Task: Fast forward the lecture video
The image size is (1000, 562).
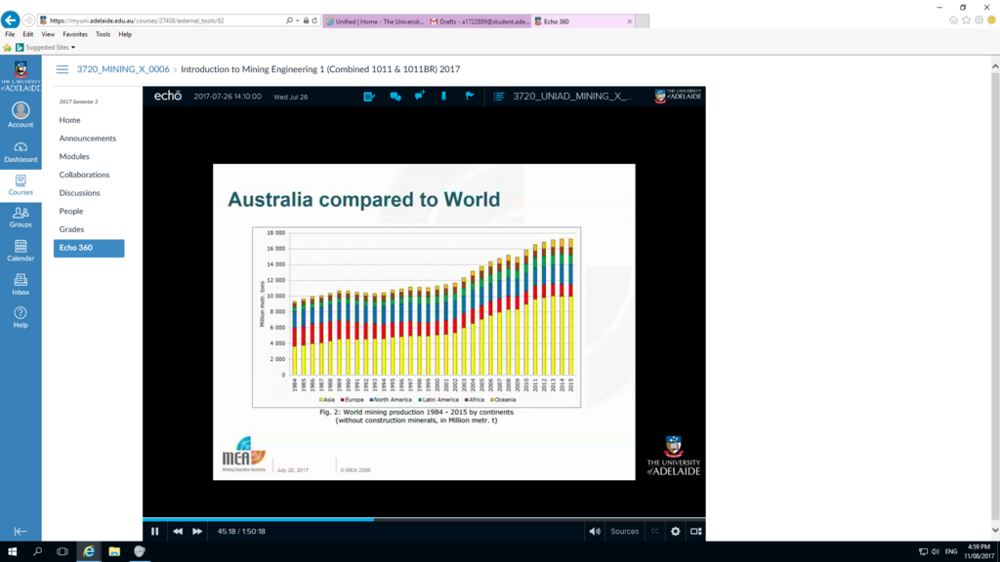Action: (x=197, y=531)
